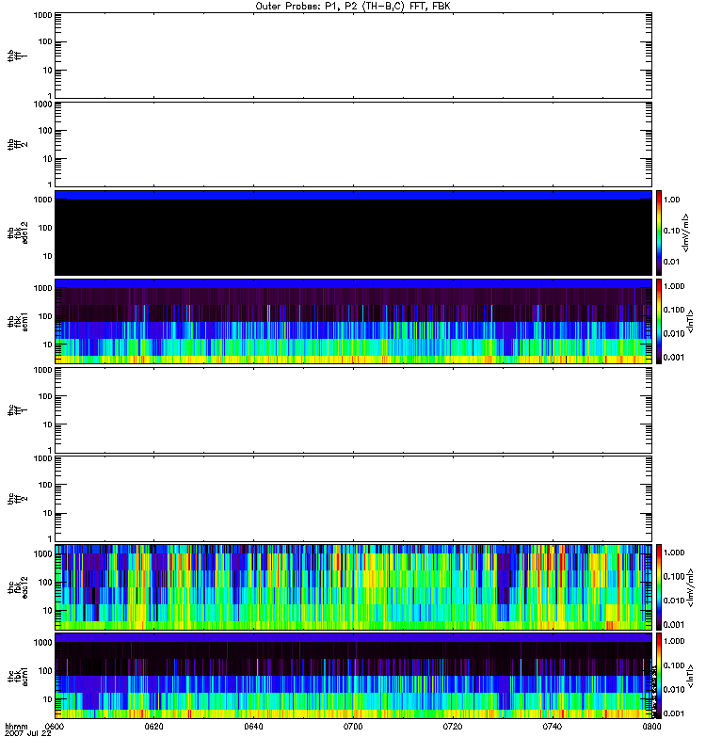Image resolution: width=706 pixels, height=753 pixels.
Task: Click the 'hhmm' axis label at bottom left
Action: pos(14,727)
